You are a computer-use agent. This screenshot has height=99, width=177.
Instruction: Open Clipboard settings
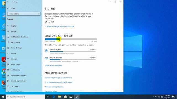pos(15,86)
